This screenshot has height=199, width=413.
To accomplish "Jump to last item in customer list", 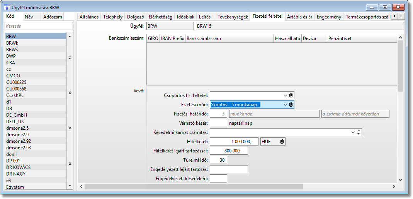I will coord(70,164).
